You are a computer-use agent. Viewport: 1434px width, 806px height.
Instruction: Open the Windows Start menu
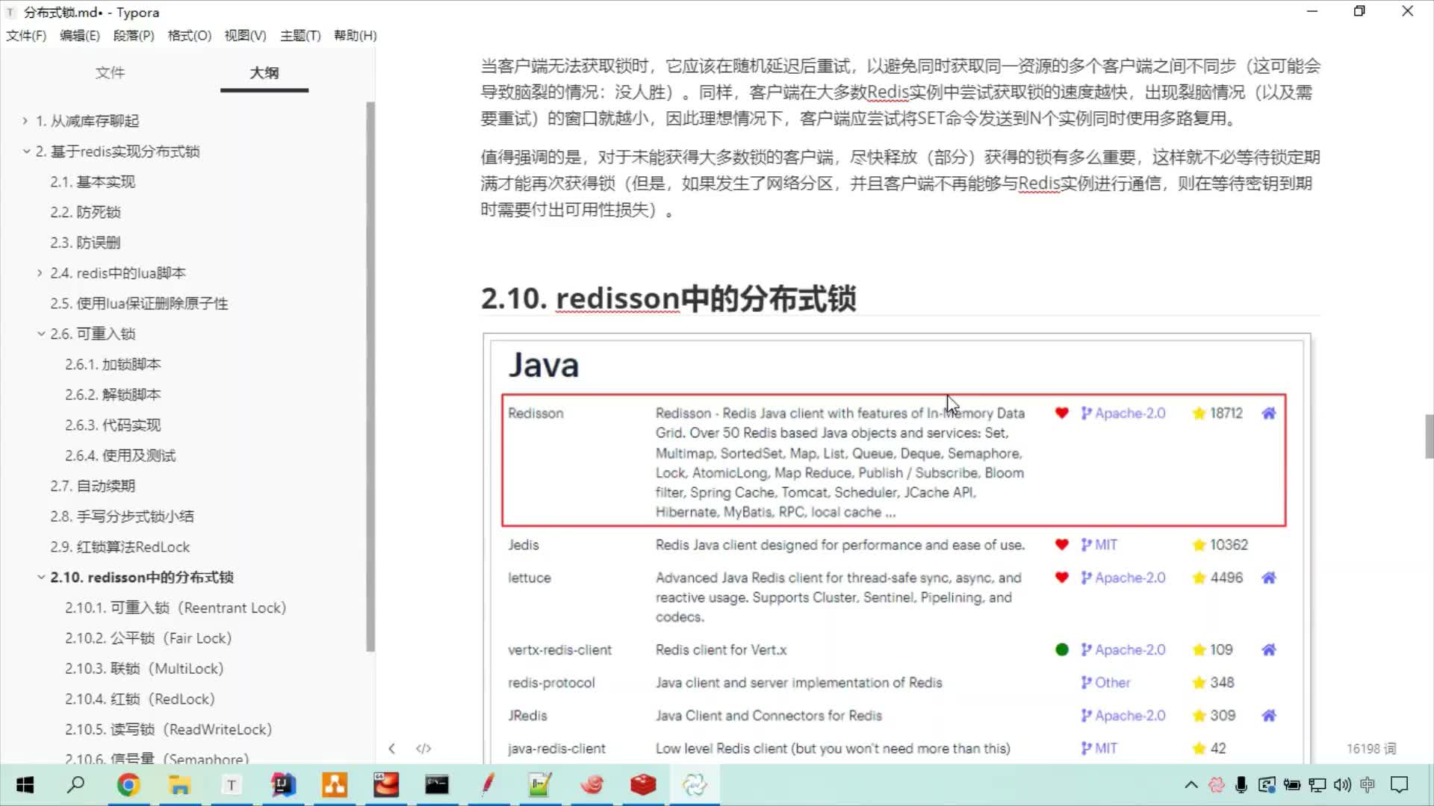coord(25,785)
